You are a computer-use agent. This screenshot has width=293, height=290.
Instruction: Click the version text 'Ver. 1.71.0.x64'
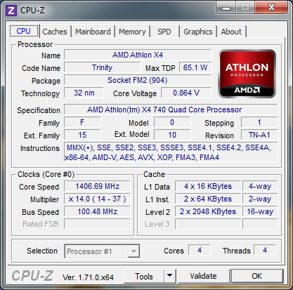(x=88, y=277)
